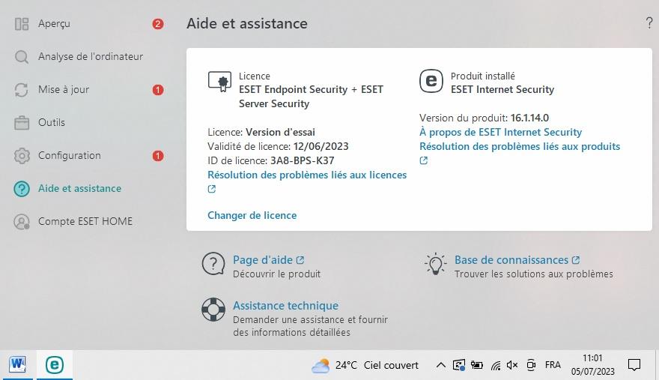Open Résolution des problèmes liés aux licences
Image resolution: width=659 pixels, height=380 pixels.
307,175
